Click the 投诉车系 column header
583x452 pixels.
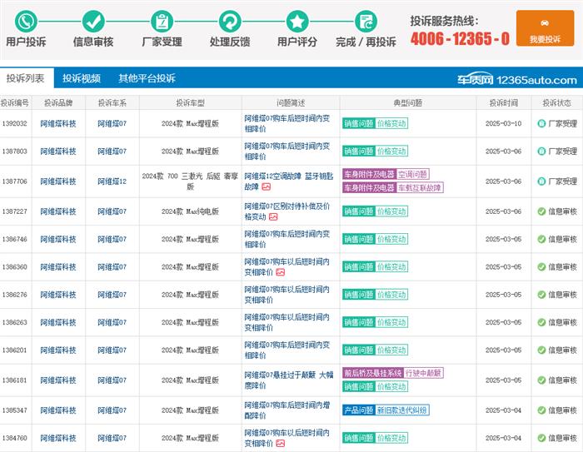point(112,103)
